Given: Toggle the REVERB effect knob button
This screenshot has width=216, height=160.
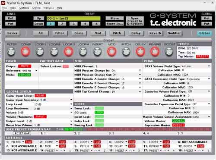Looking at the screenshot, I should (x=155, y=51).
